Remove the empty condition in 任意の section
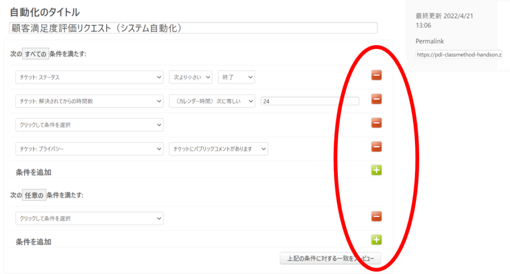 [376, 217]
